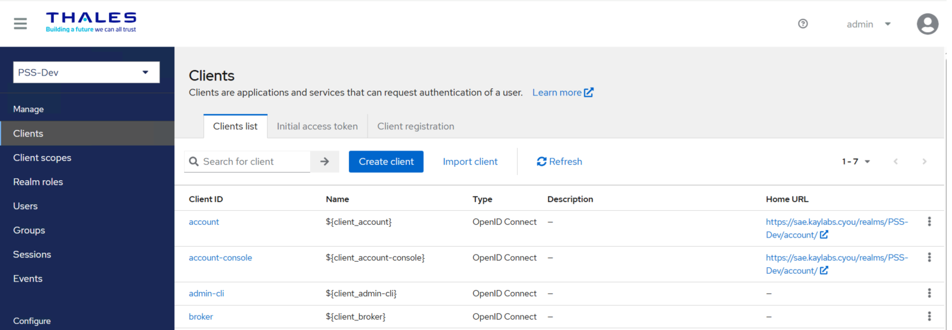Screen dimensions: 952x330
Task: Open the admin user dropdown
Action: pos(868,24)
